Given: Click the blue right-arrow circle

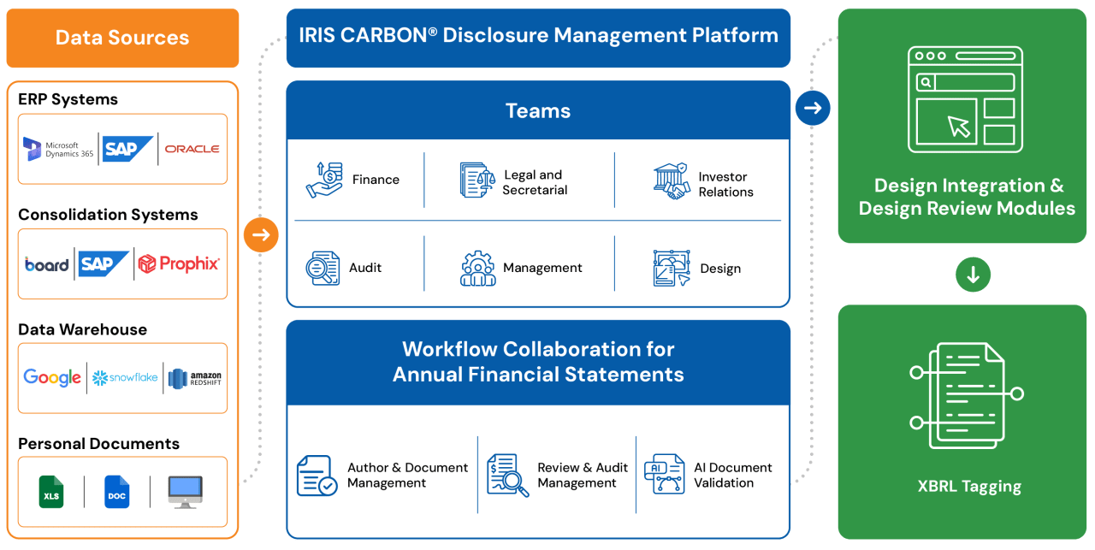Looking at the screenshot, I should 813,108.
